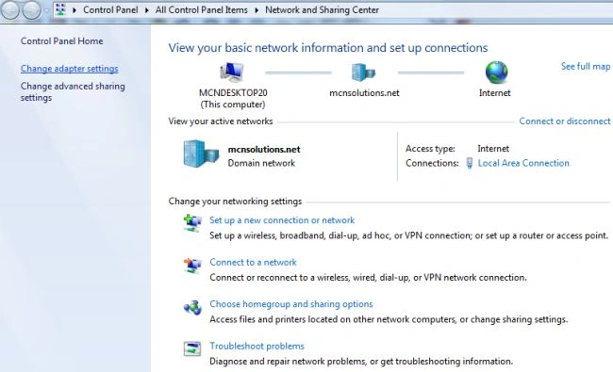Click MCNDESKTOP20 (This computer) label
Screen dimensions: 613x372
[233, 99]
